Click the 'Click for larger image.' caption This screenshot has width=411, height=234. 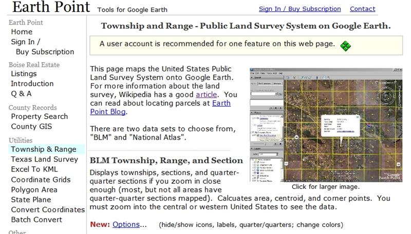pyautogui.click(x=326, y=187)
